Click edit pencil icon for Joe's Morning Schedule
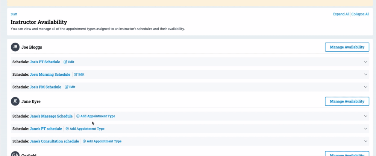This screenshot has height=156, width=376. coord(76,75)
